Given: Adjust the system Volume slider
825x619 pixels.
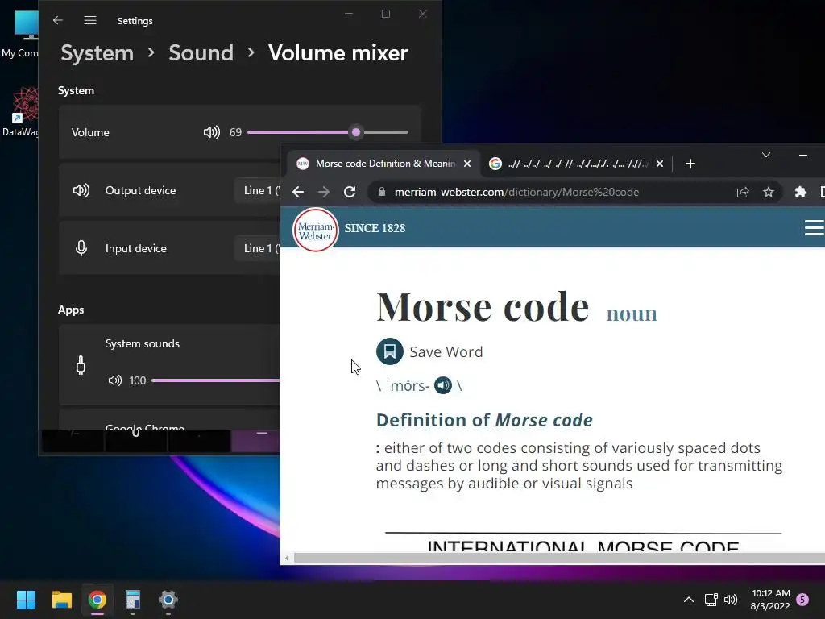Looking at the screenshot, I should pyautogui.click(x=328, y=132).
